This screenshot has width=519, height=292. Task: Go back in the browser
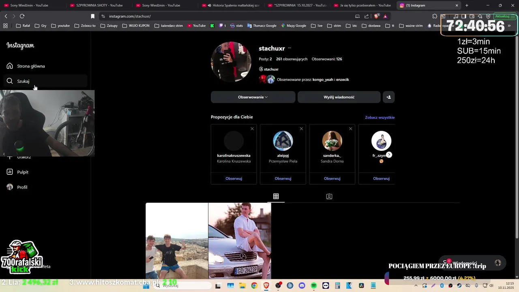click(x=6, y=16)
